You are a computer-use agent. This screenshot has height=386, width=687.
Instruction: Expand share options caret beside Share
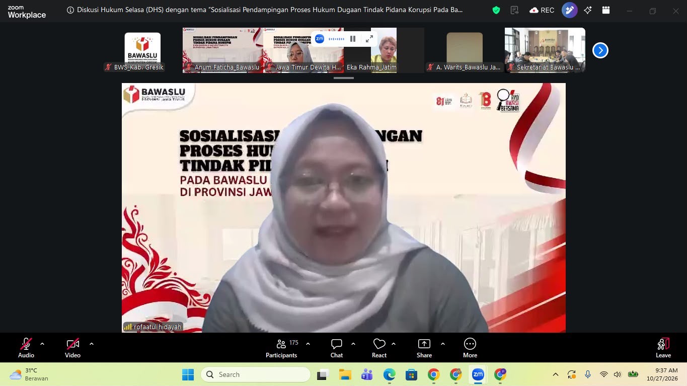click(x=443, y=344)
